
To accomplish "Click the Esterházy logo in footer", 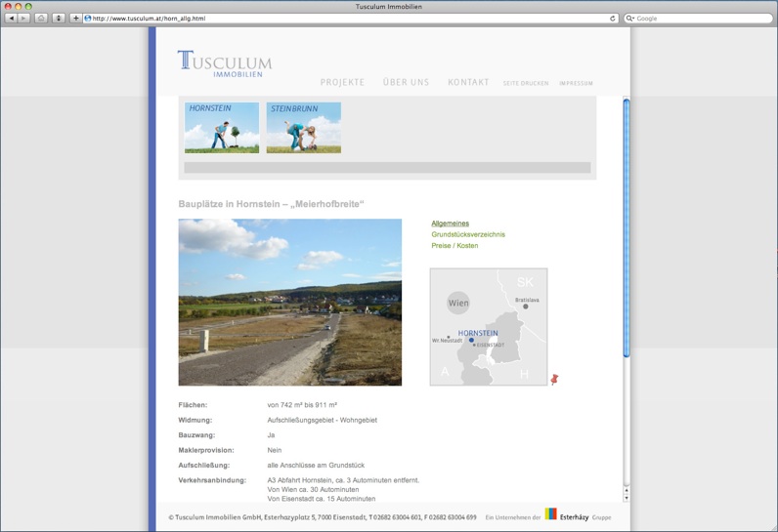I will tap(566, 514).
